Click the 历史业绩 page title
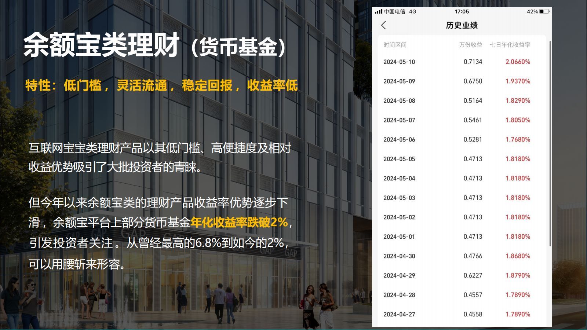 462,25
